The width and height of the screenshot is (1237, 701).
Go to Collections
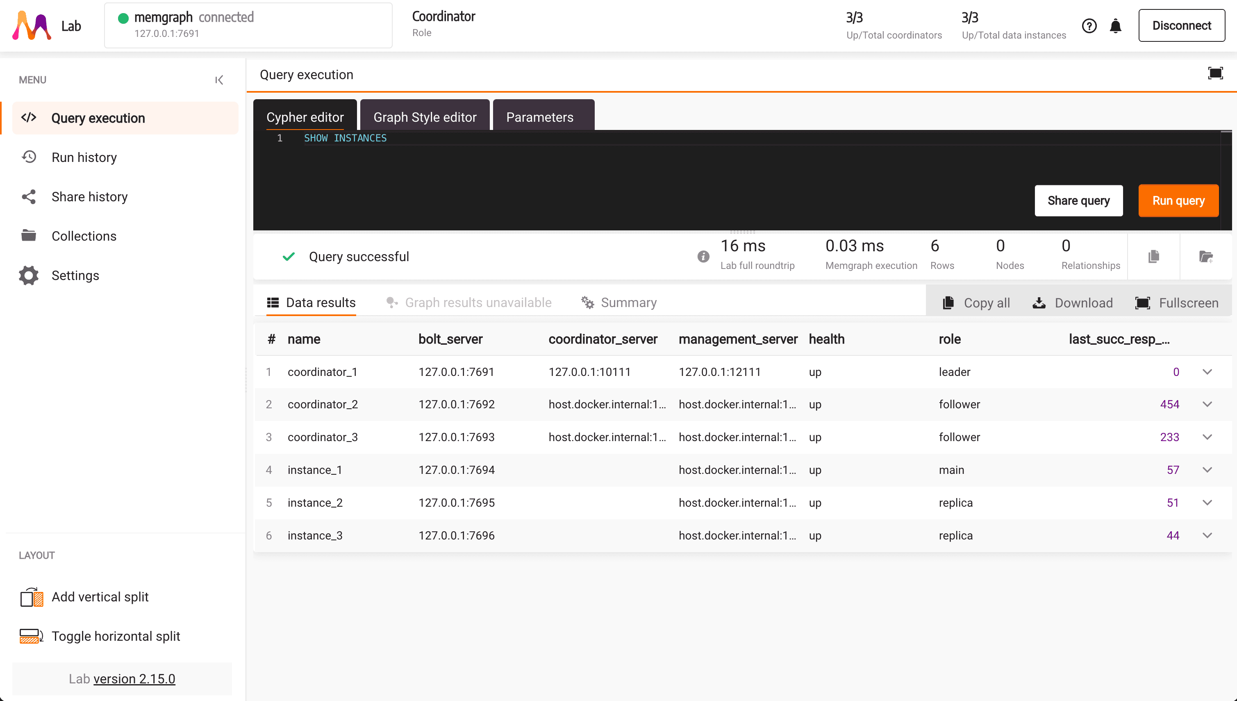click(x=84, y=236)
